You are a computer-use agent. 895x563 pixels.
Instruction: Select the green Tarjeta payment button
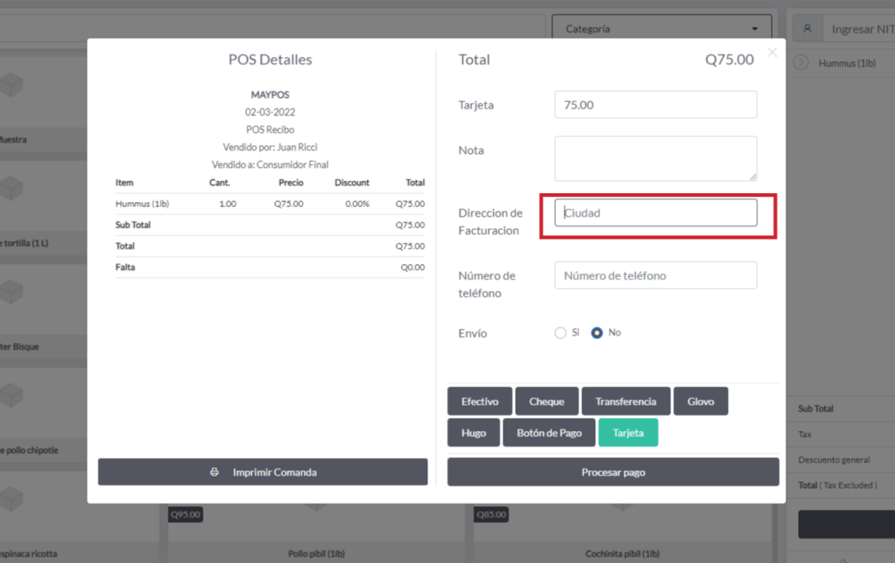tap(628, 433)
